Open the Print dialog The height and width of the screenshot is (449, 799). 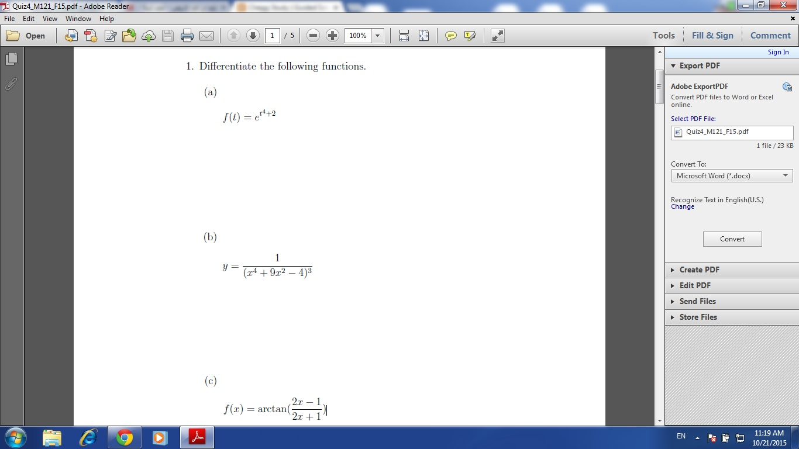pyautogui.click(x=187, y=36)
